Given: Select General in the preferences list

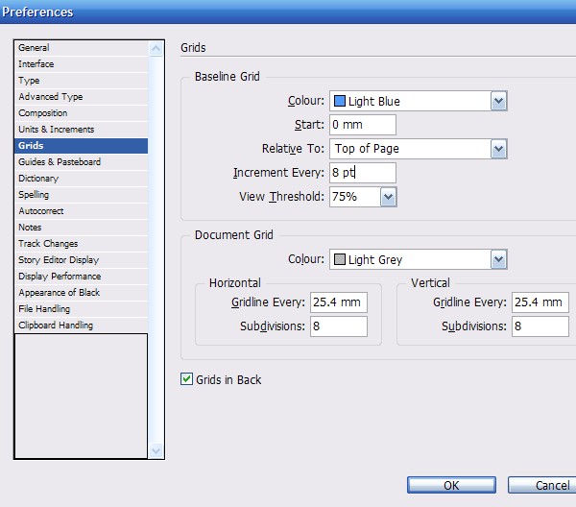Looking at the screenshot, I should pos(34,48).
